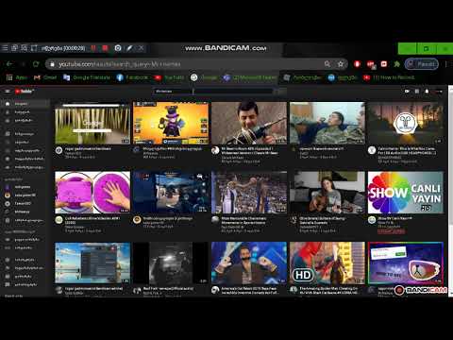Open the How to Record bookmark
Viewport: 453px width, 340px height.
click(389, 77)
